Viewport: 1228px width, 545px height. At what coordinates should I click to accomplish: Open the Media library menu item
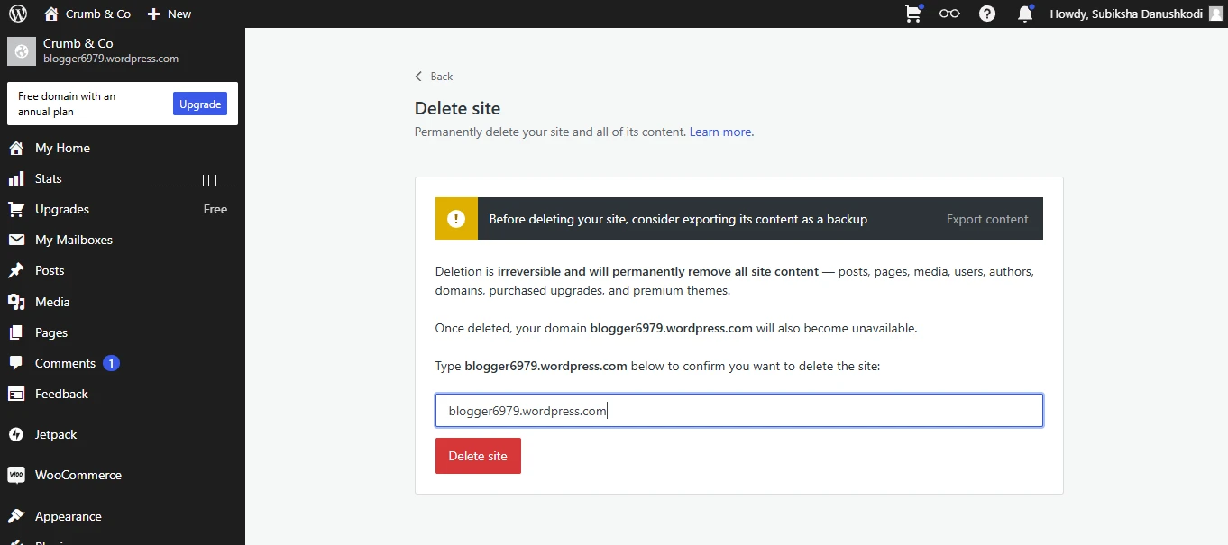[52, 302]
